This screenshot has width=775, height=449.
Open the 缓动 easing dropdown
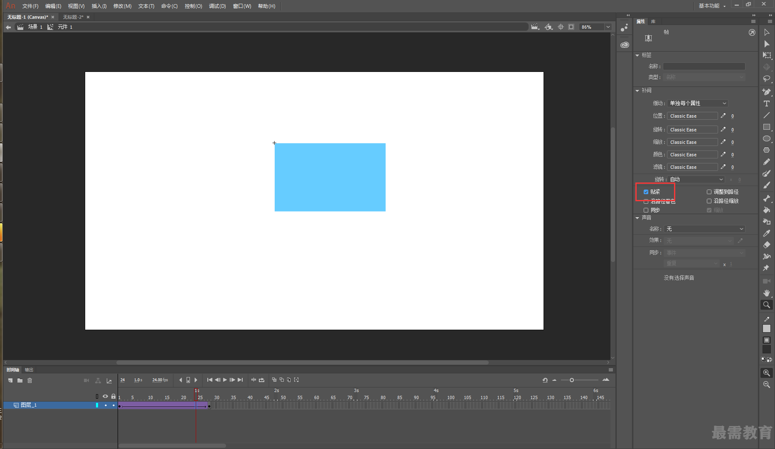click(697, 103)
